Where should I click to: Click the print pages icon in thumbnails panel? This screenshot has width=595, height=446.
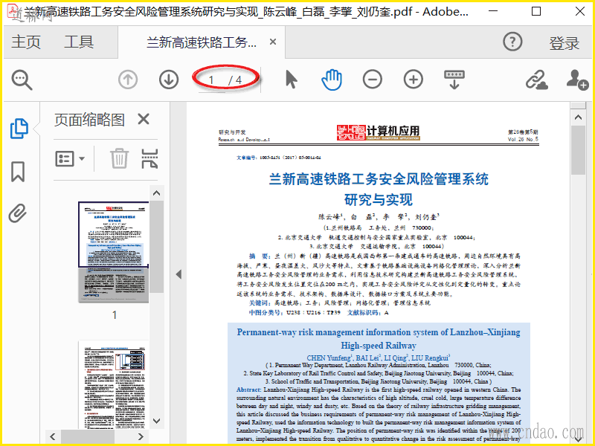(149, 158)
